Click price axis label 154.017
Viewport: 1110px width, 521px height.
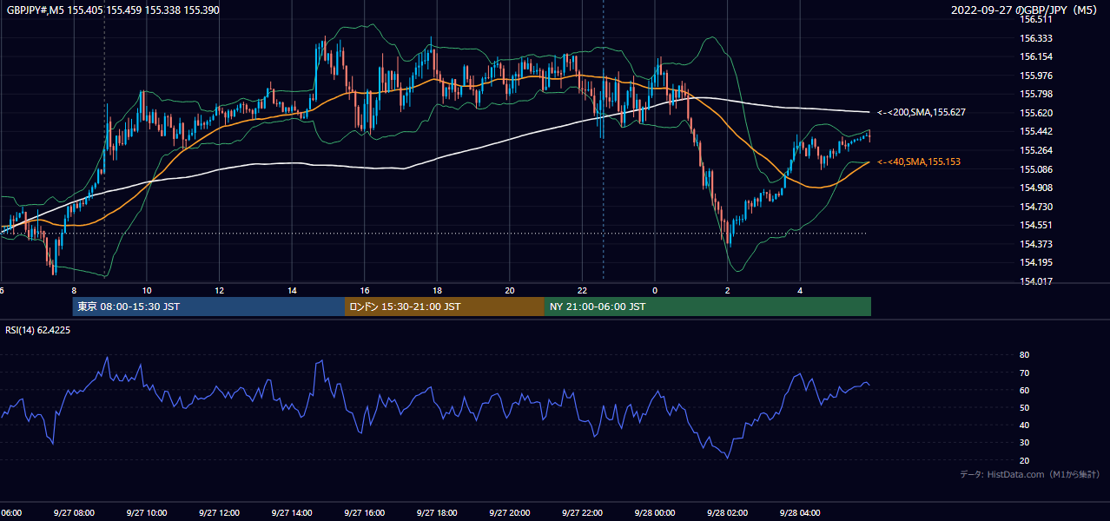coord(1036,281)
